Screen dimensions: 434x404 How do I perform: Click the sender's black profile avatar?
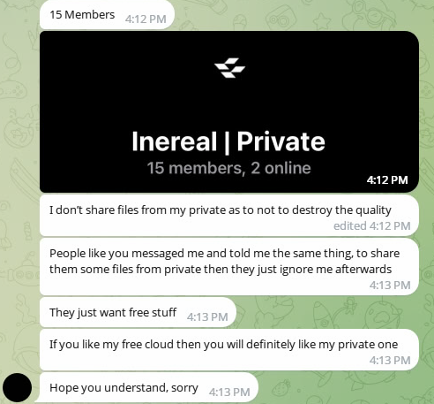click(17, 387)
